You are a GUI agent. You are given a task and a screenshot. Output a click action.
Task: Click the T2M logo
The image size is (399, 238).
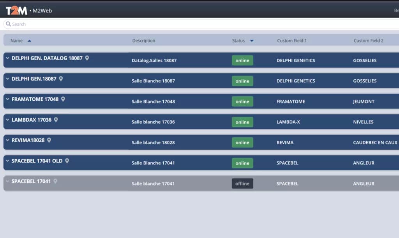[x=16, y=10]
